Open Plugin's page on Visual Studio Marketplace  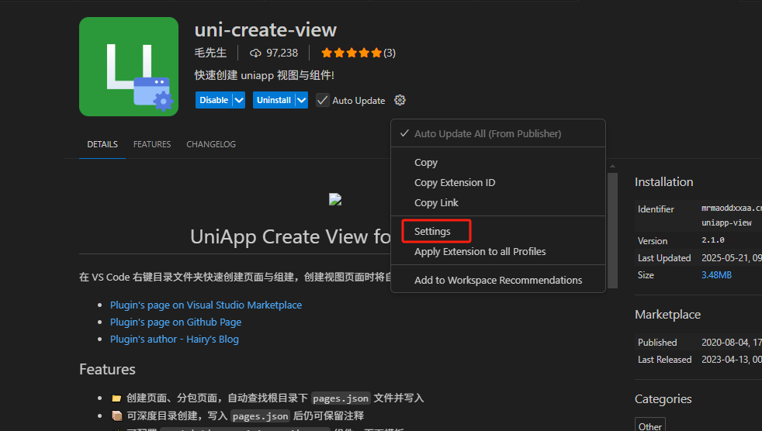point(206,305)
